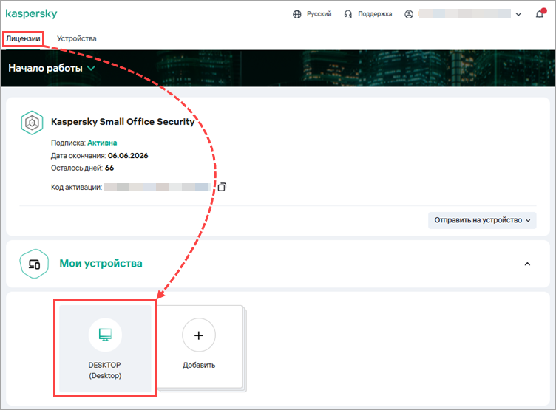This screenshot has height=410, width=556.
Task: Expand the account dropdown chevron
Action: click(x=518, y=15)
